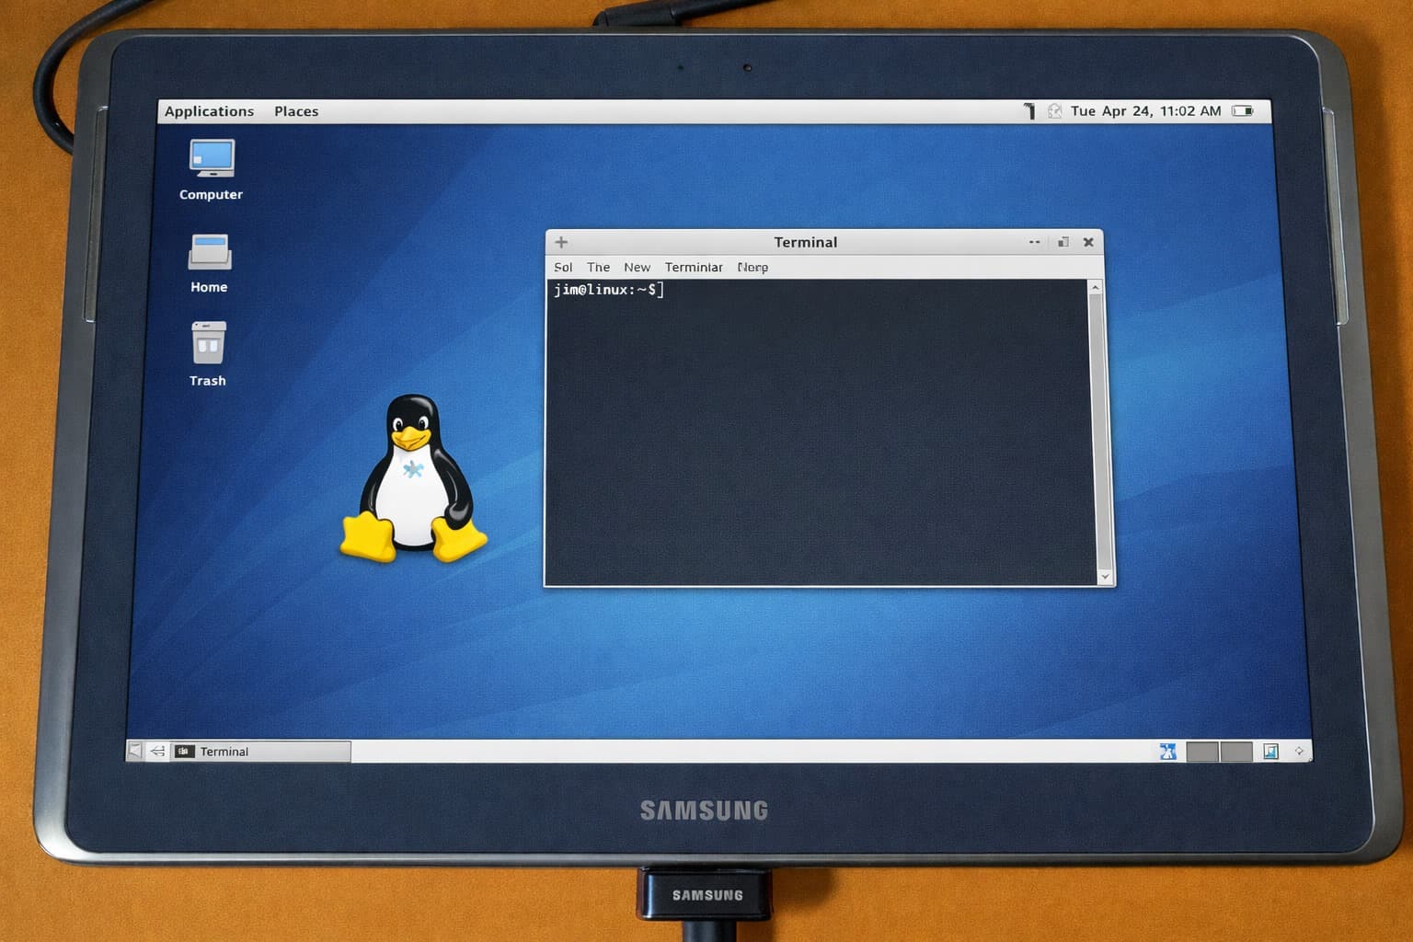Maximize the Terminal window
This screenshot has width=1413, height=942.
pos(1063,242)
